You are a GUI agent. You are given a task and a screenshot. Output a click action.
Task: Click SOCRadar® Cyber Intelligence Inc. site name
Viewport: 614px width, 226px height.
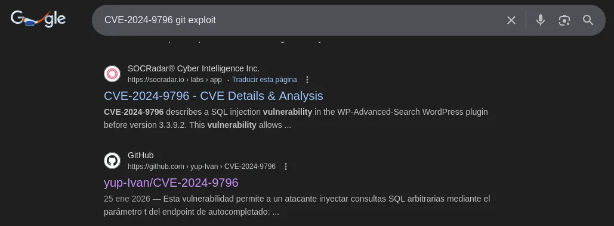point(193,68)
